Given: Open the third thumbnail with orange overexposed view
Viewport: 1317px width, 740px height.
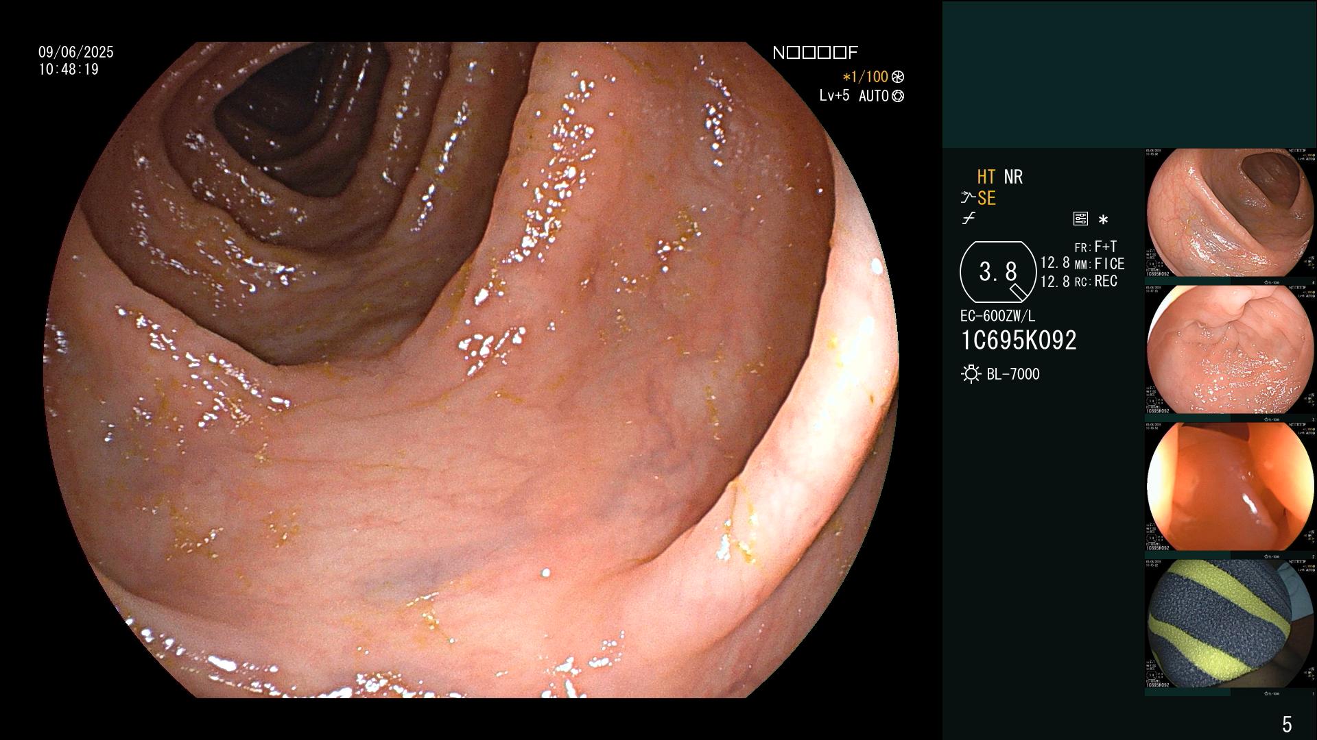Looking at the screenshot, I should point(1231,487).
